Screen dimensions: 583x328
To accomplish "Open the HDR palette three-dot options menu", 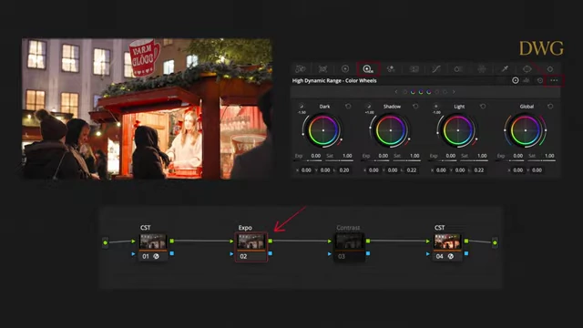I will 554,80.
